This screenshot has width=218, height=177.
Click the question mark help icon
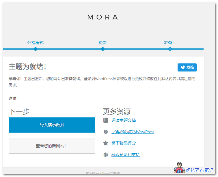pyautogui.click(x=106, y=132)
